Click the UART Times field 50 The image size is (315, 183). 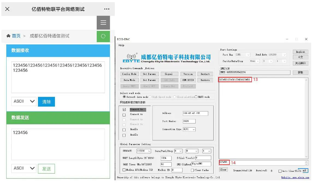(166, 164)
